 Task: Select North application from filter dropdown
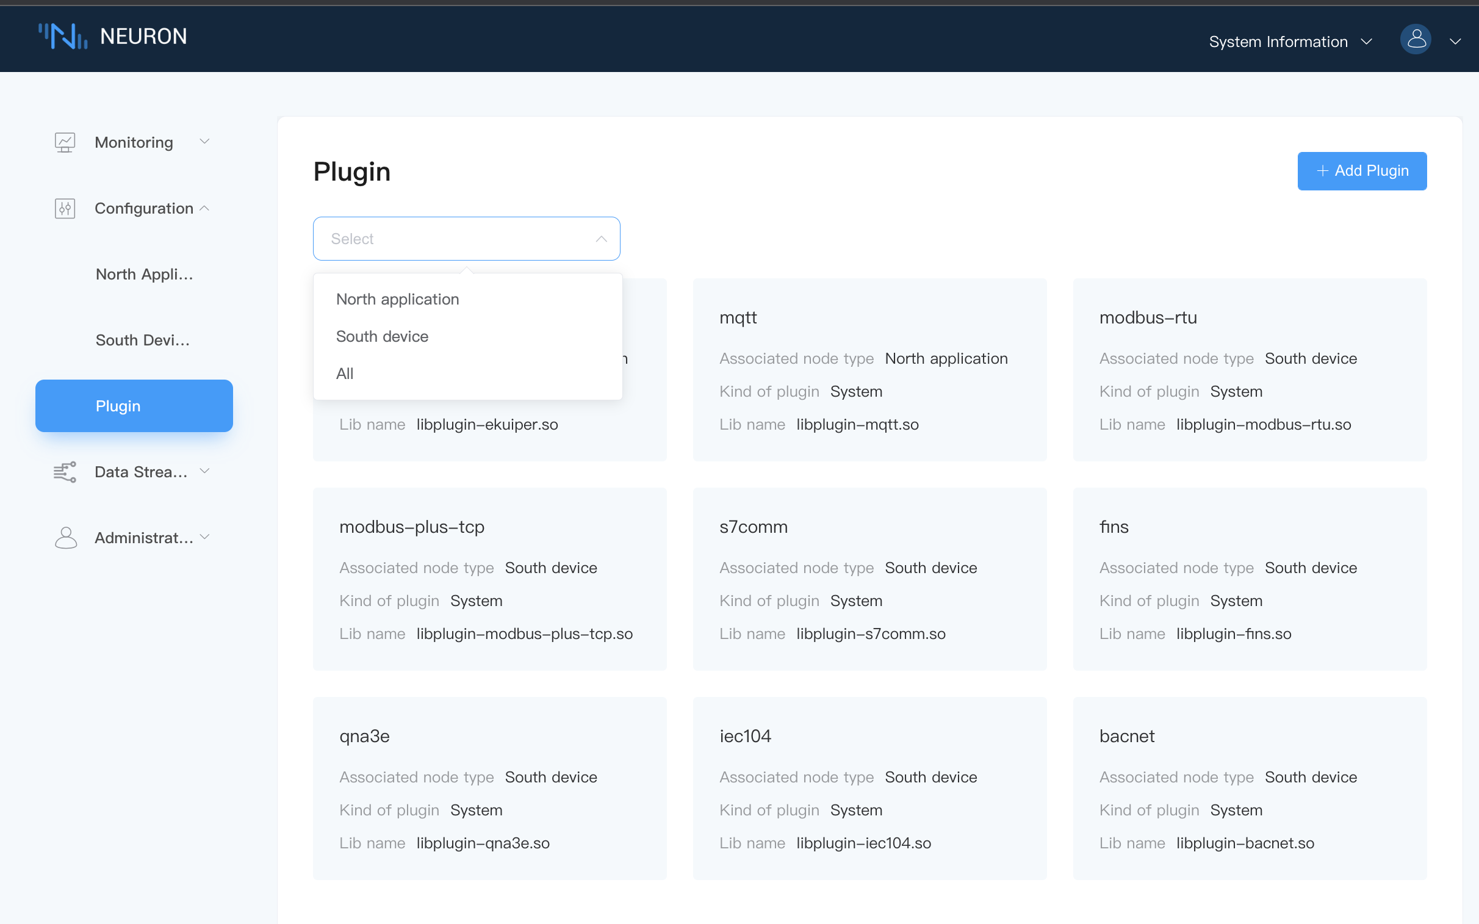pos(398,299)
